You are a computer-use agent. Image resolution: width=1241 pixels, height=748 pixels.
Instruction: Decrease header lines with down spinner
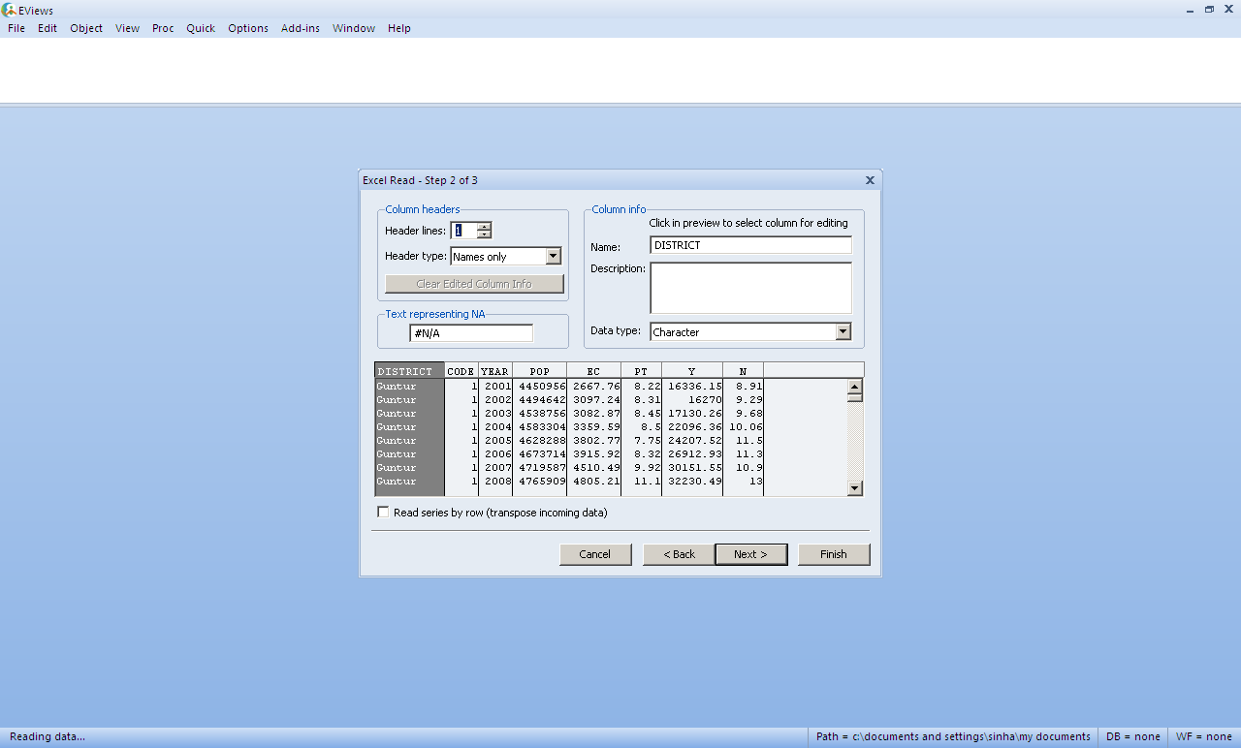tap(484, 234)
